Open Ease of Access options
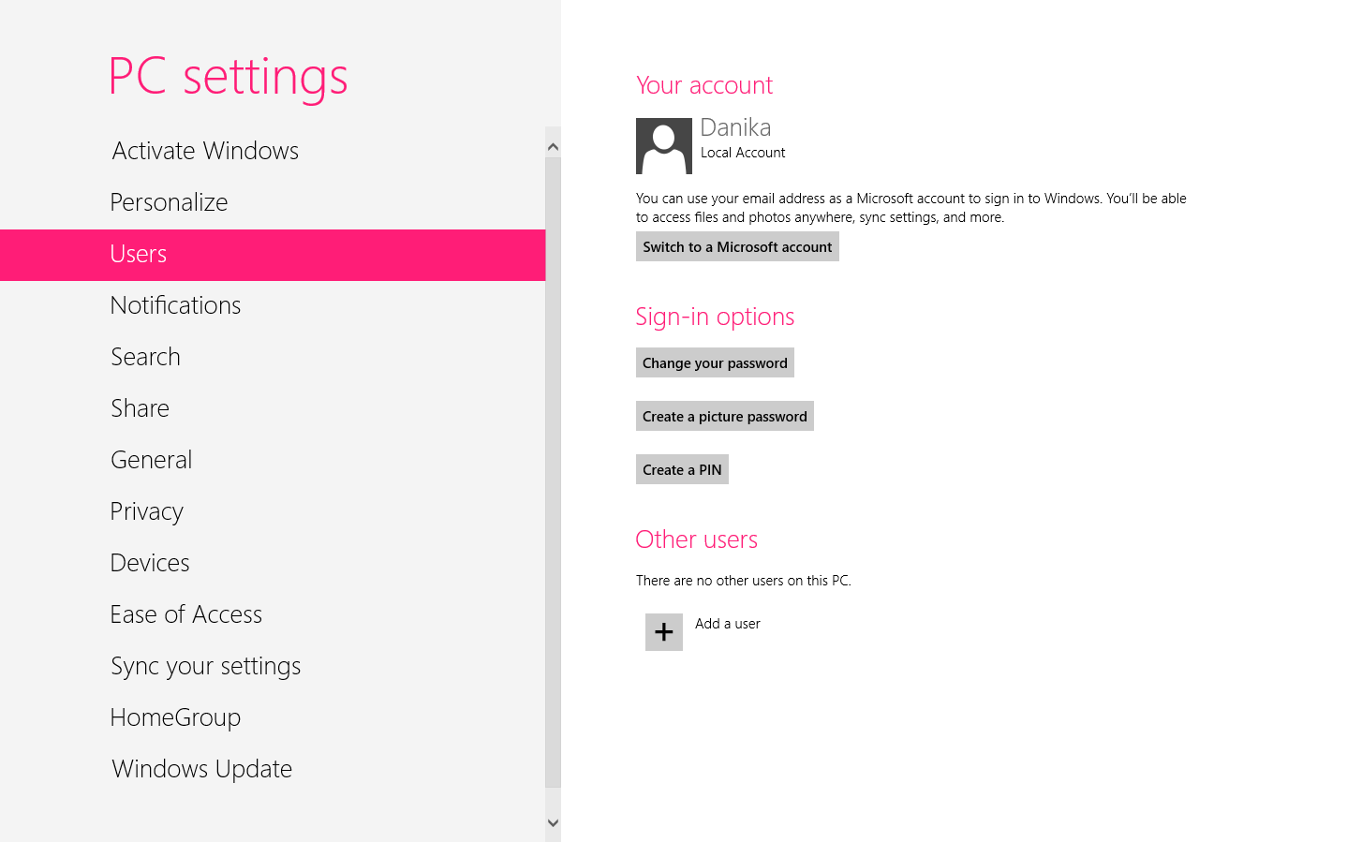This screenshot has height=842, width=1347. point(185,614)
